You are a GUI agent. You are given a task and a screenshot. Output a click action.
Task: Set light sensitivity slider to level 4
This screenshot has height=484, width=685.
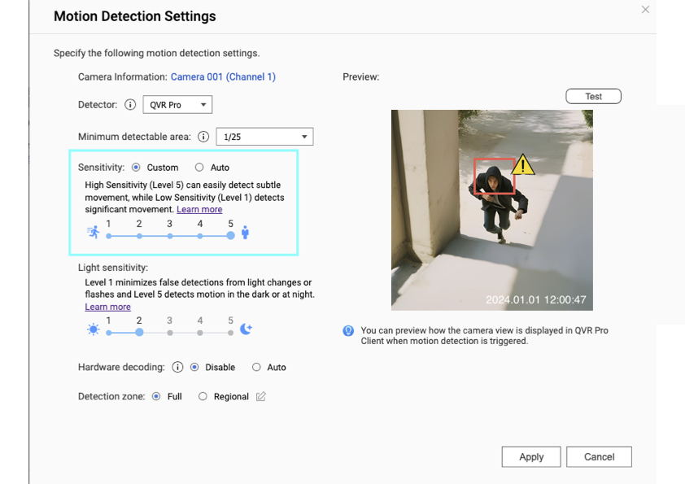(x=200, y=332)
